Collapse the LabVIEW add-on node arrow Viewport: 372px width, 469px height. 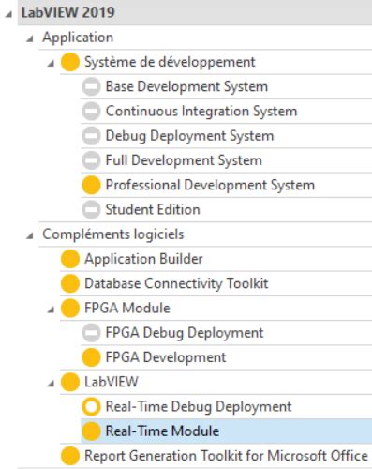pos(51,384)
